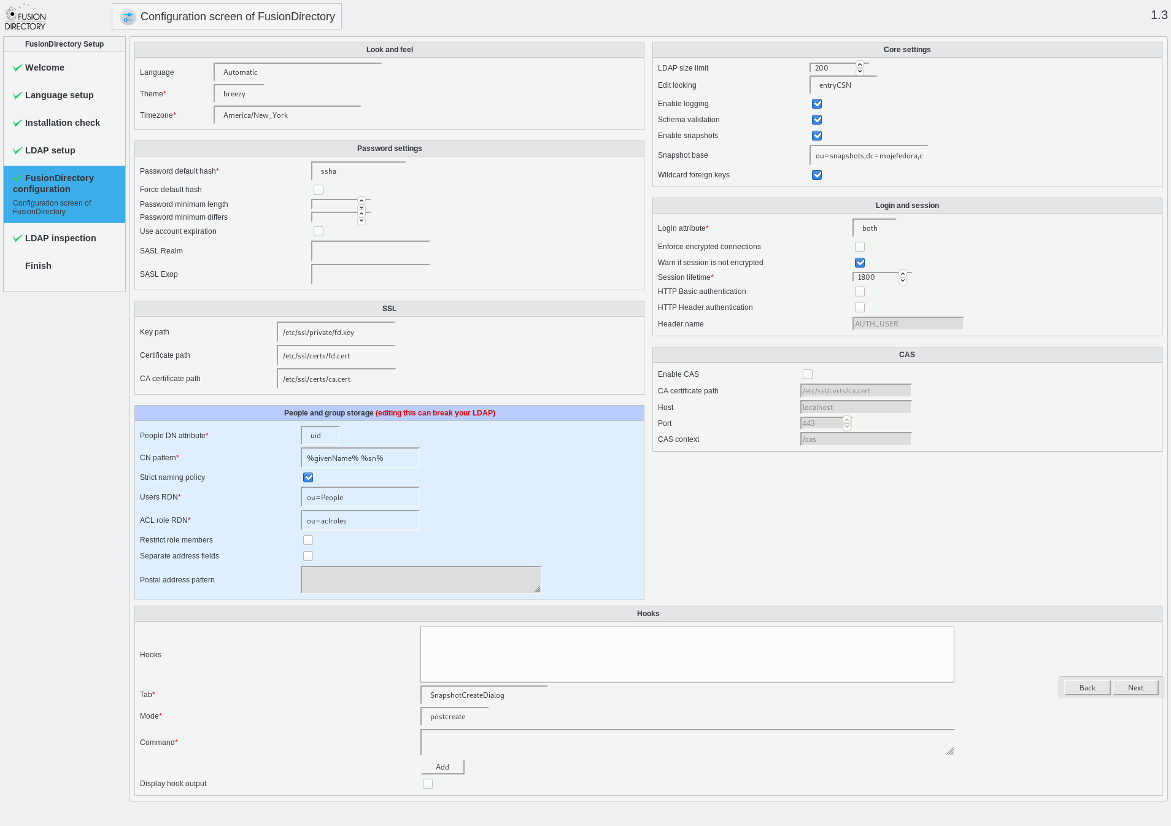Increase Password minimum length value

361,201
